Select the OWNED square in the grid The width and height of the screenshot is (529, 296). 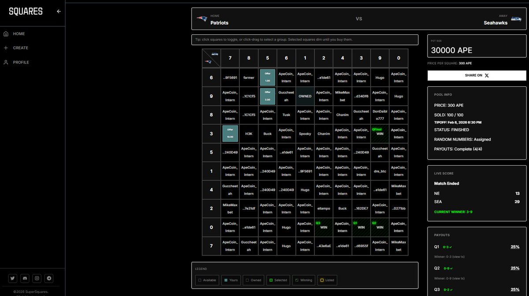305,96
